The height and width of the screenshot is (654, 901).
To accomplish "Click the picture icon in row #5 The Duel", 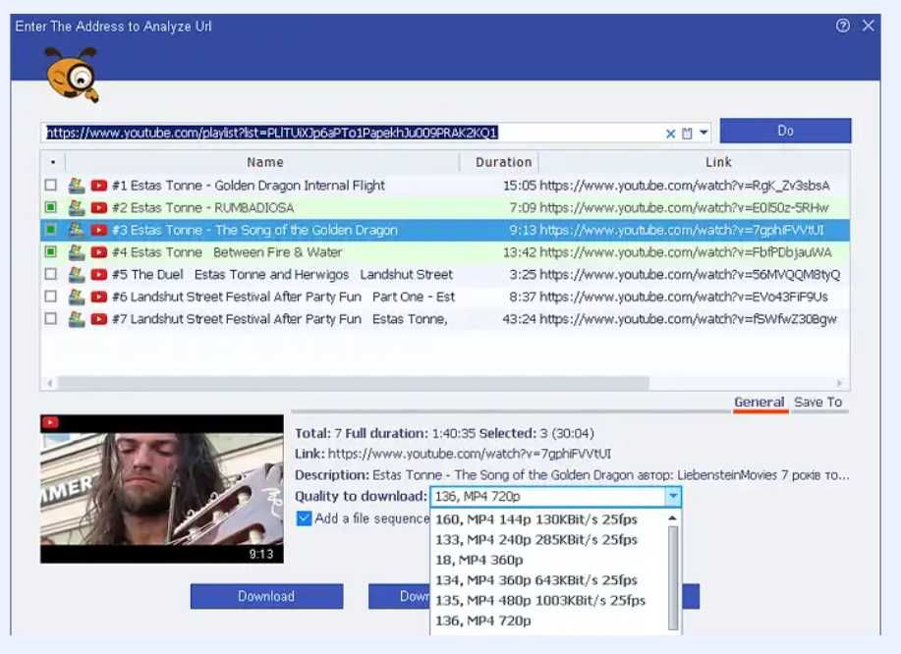I will 77,274.
